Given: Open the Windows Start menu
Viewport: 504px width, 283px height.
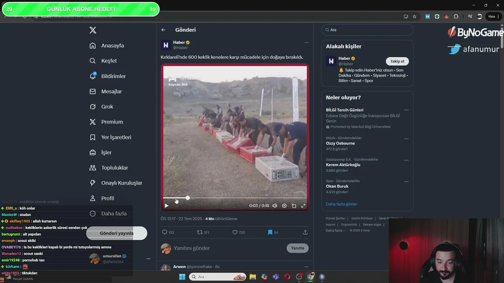Looking at the screenshot, I should tap(182, 277).
